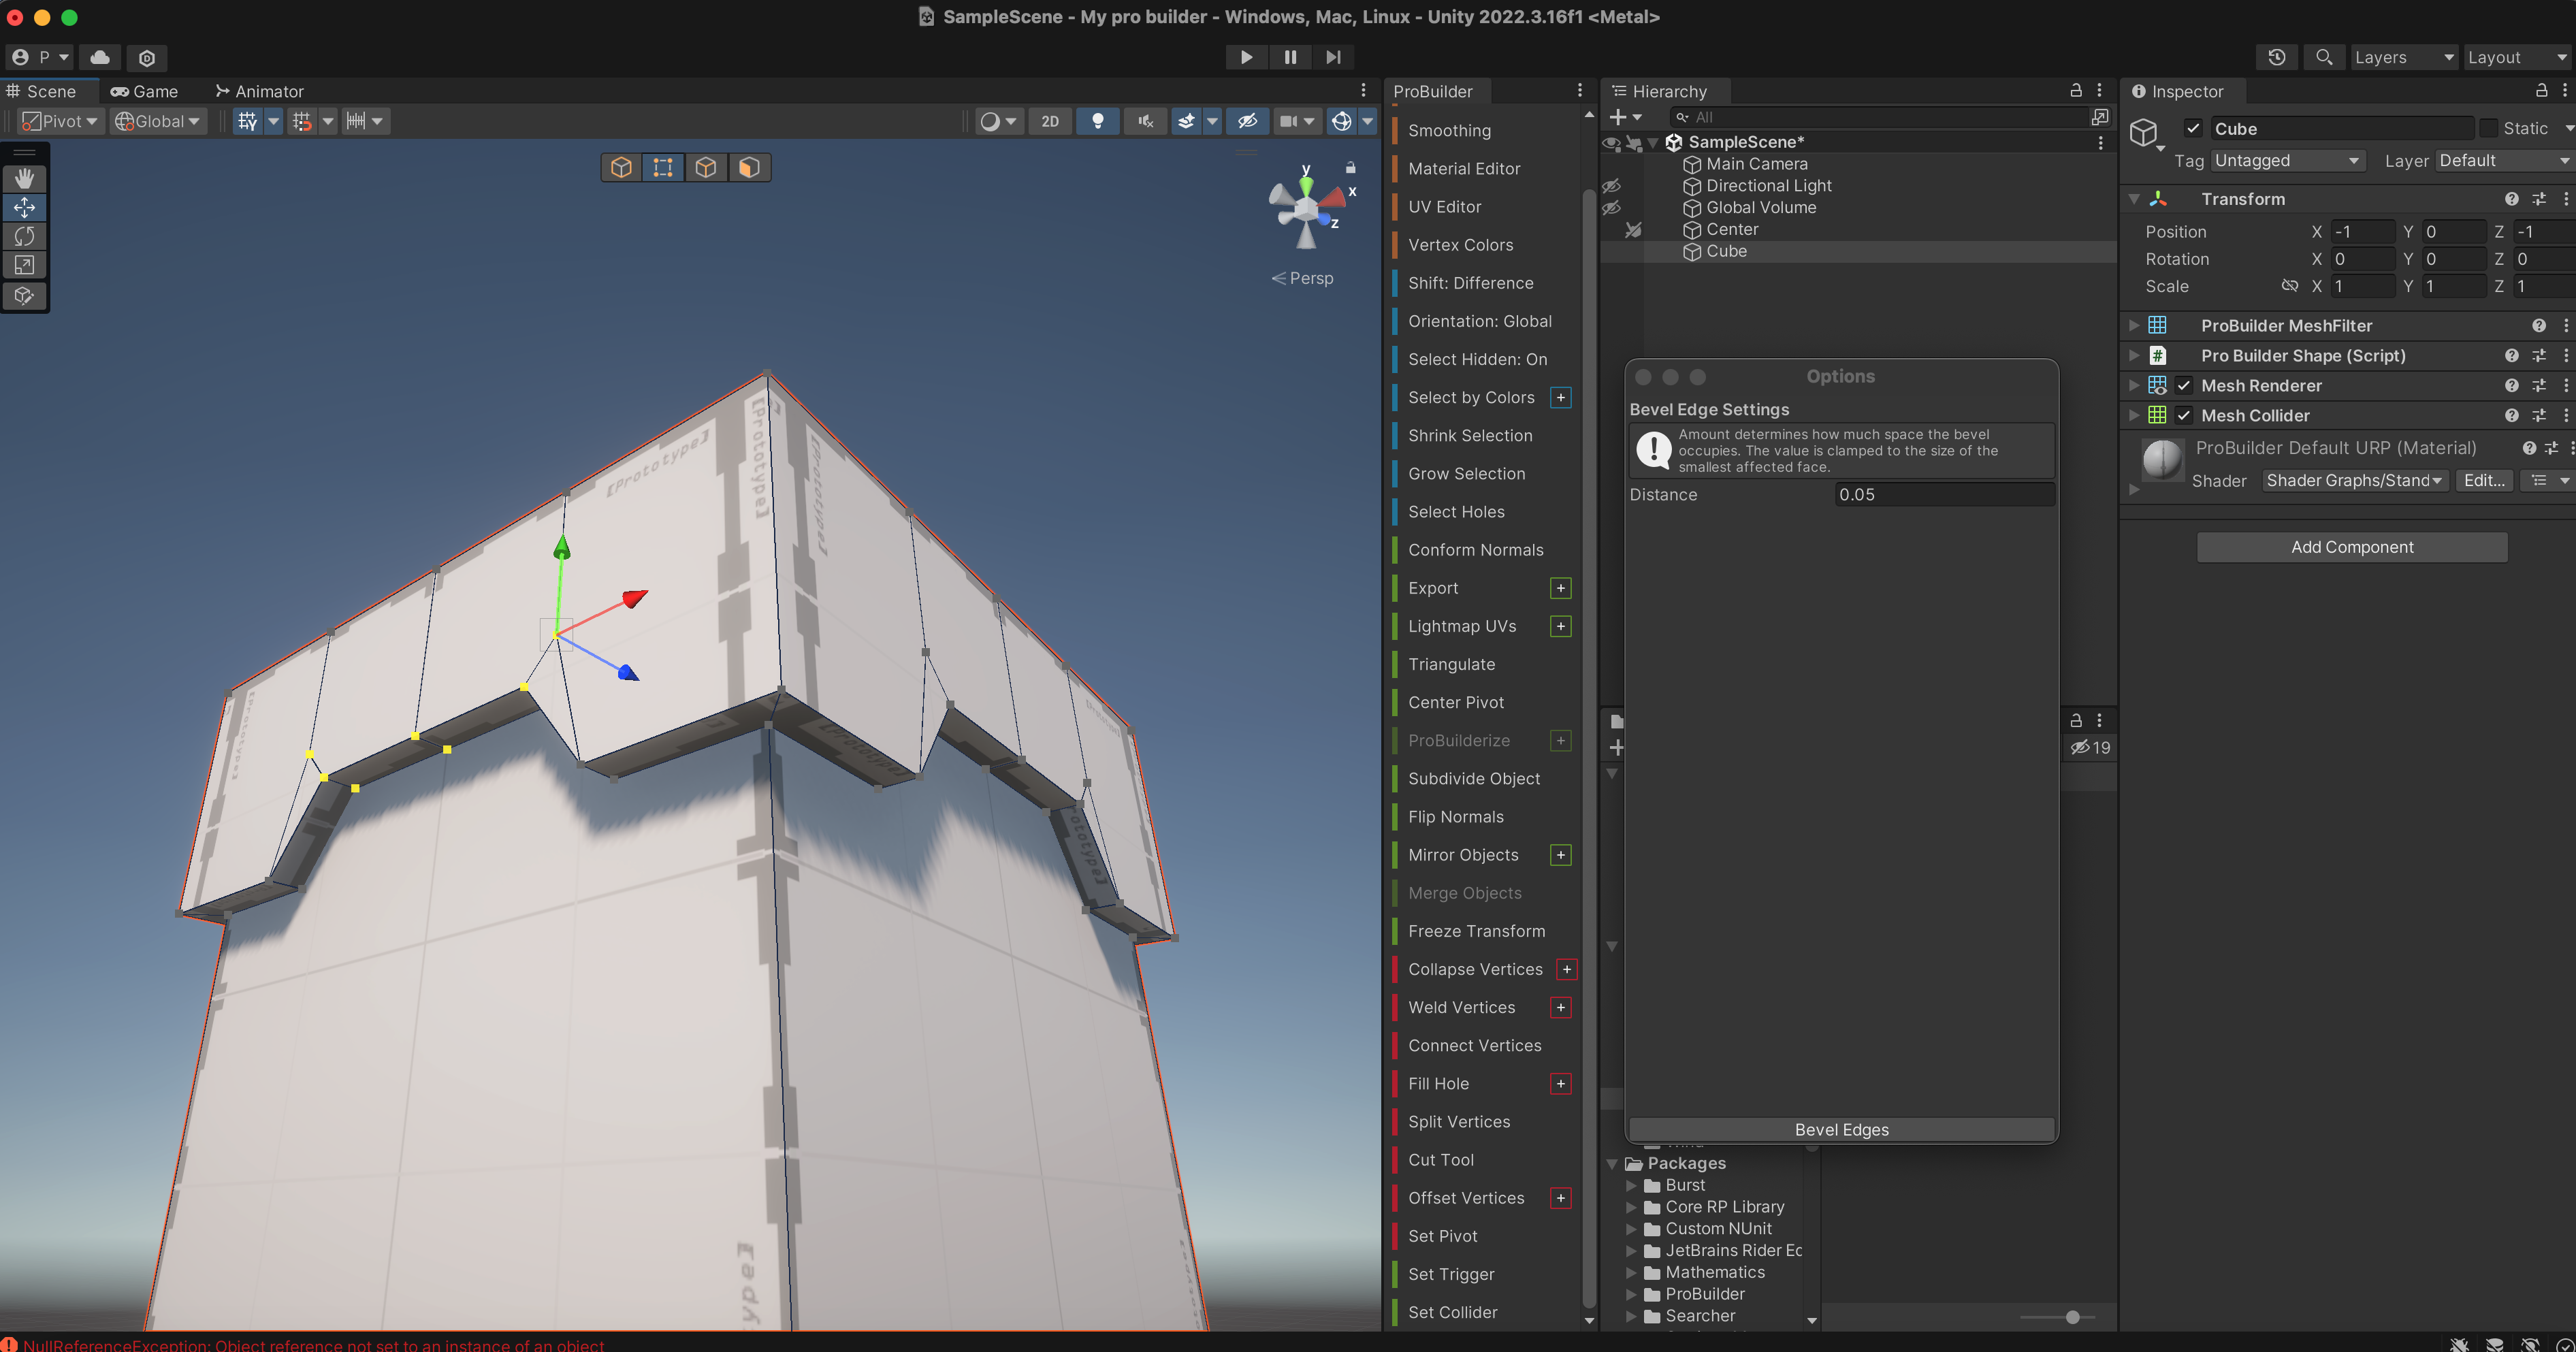Click Add Component button

[2351, 547]
